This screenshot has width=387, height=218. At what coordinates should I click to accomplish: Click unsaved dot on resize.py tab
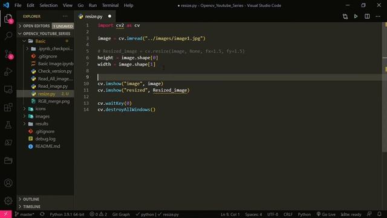(x=109, y=16)
